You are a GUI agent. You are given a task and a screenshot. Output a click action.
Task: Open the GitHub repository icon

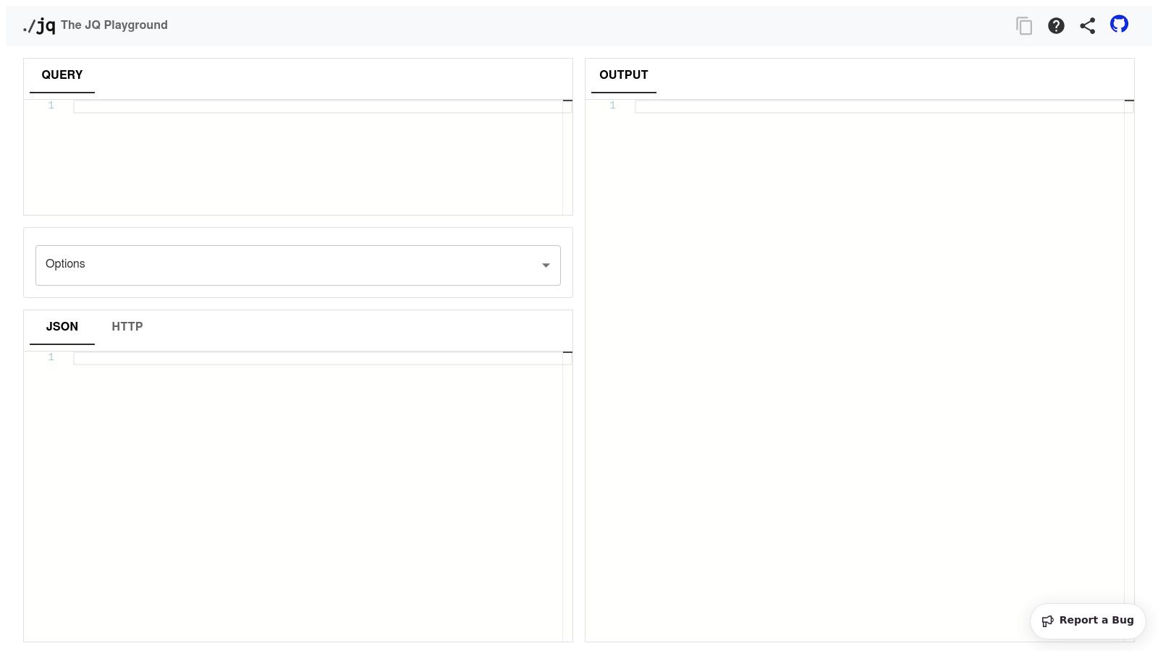[1119, 25]
